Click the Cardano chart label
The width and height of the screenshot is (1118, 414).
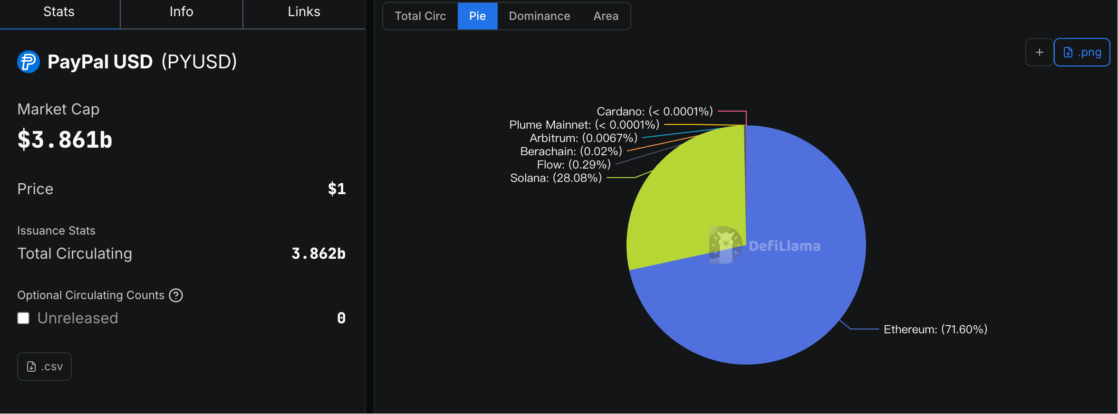coord(655,112)
